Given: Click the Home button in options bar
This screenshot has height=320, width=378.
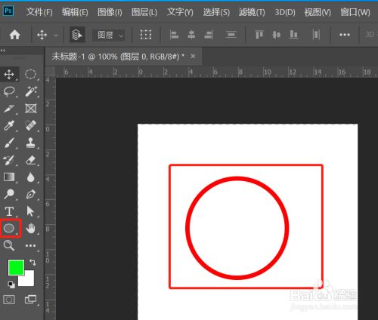Looking at the screenshot, I should [x=14, y=35].
